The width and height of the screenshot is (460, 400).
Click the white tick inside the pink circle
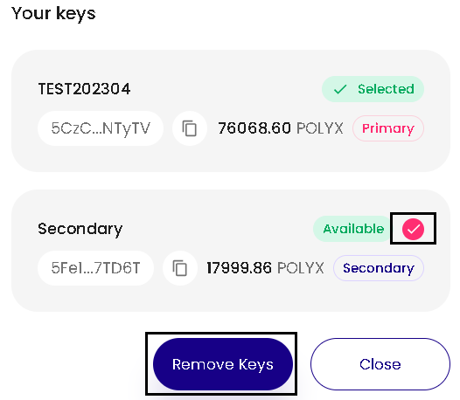tap(413, 229)
